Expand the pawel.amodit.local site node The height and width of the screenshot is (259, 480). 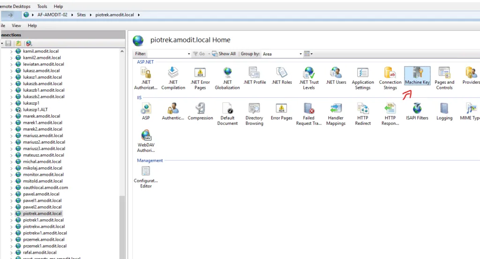click(11, 194)
